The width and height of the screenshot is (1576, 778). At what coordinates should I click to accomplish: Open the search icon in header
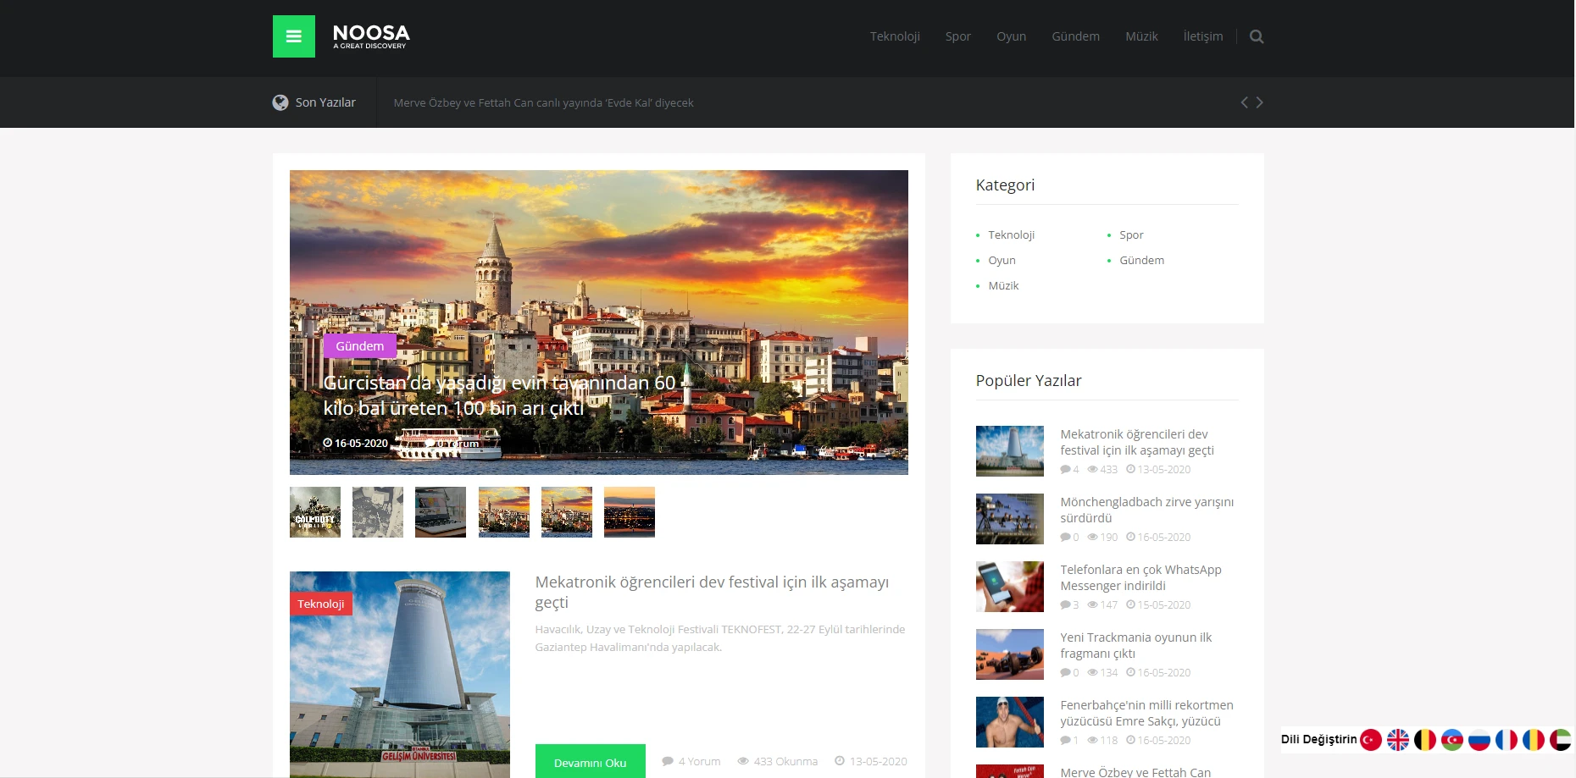pyautogui.click(x=1257, y=36)
